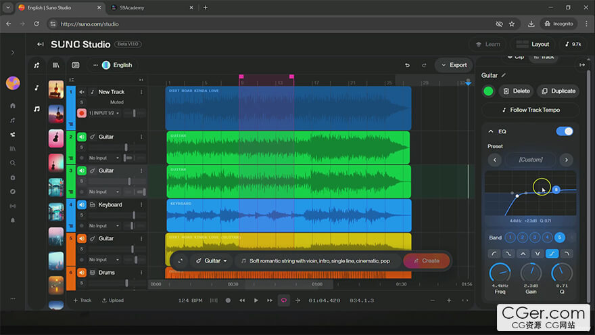Select EQ band 3
595x335 pixels.
point(535,238)
